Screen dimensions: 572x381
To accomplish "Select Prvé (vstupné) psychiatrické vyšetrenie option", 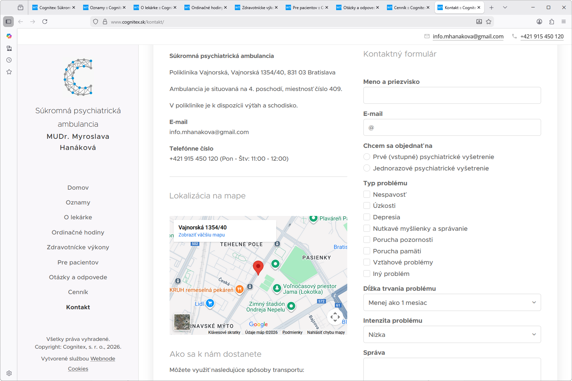I will (367, 157).
